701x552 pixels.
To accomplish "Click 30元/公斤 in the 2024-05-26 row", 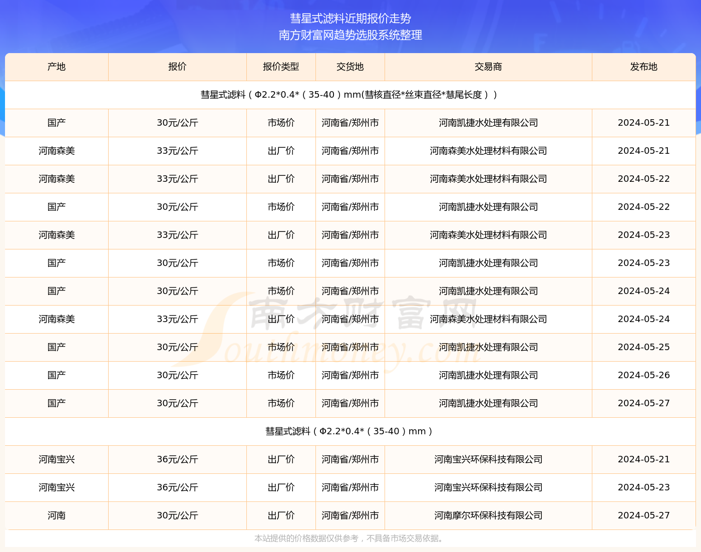I will point(177,375).
